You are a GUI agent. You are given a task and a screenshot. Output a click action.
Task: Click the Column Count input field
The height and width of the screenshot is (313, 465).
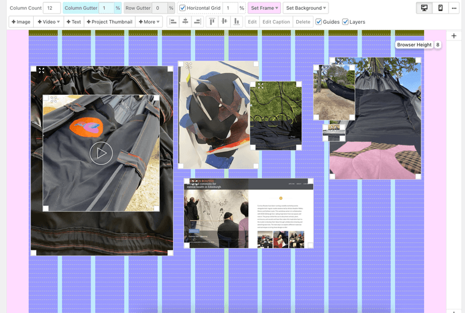coord(51,8)
